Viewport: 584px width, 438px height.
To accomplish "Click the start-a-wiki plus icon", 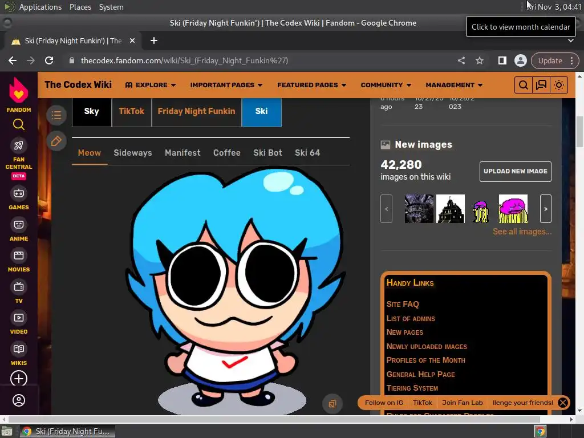I will [x=19, y=379].
